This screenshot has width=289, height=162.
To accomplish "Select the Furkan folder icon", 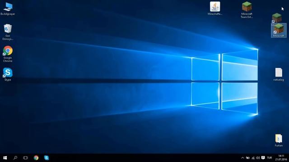I will pos(279,140).
